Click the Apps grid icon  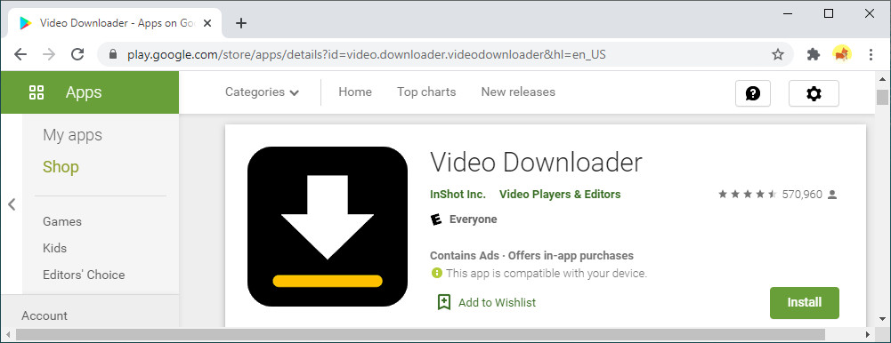(x=36, y=92)
